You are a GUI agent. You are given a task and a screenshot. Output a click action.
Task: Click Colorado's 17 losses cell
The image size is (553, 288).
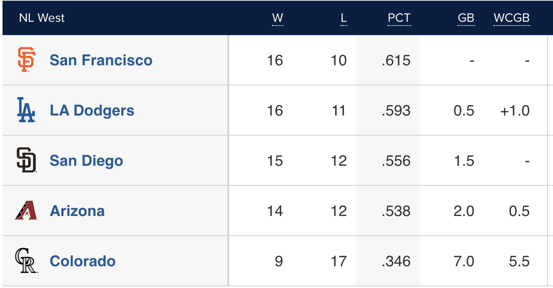click(x=339, y=261)
